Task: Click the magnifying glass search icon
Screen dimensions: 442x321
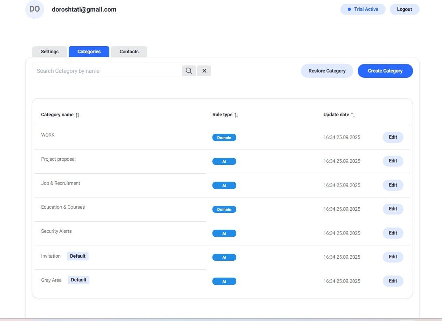Action: (189, 71)
